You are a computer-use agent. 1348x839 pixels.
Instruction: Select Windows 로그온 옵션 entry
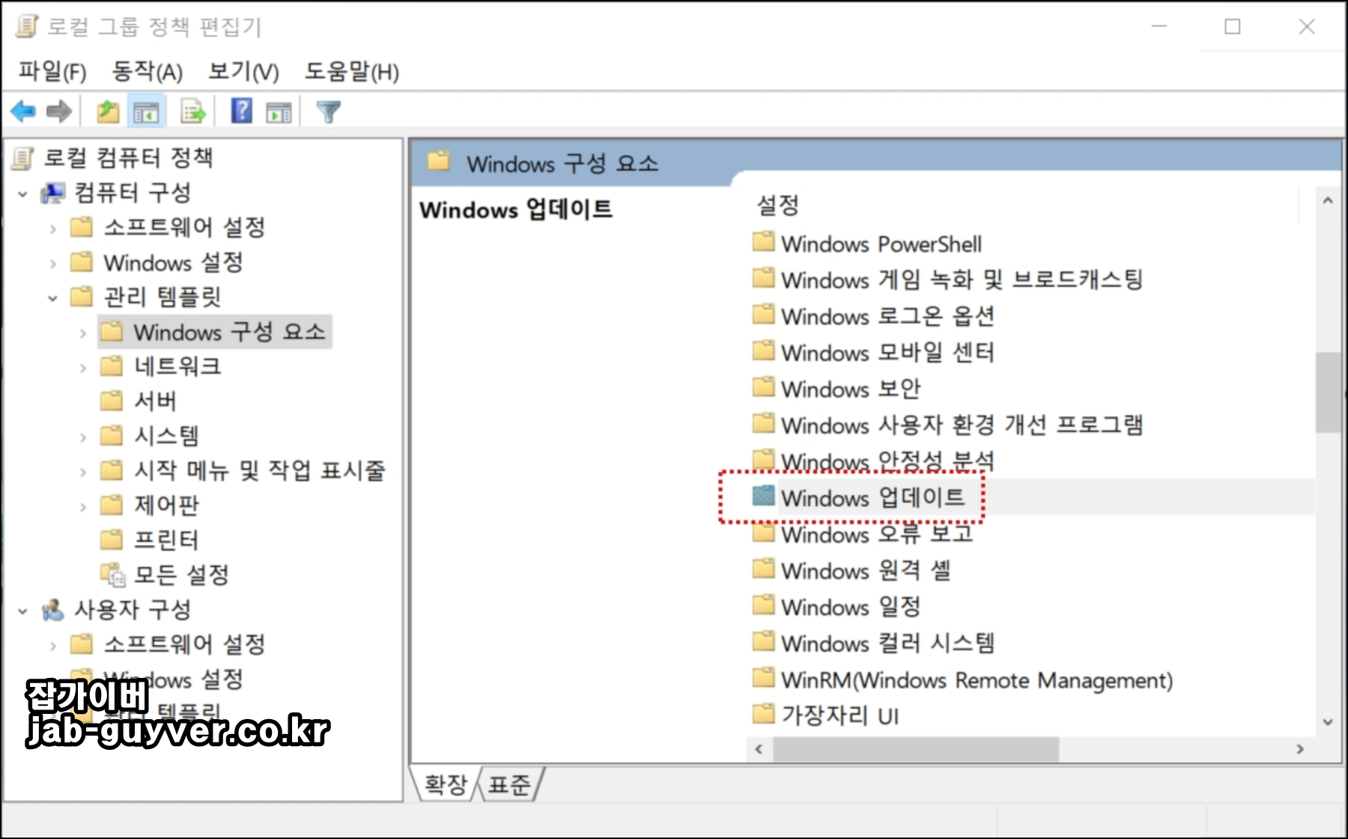point(887,315)
